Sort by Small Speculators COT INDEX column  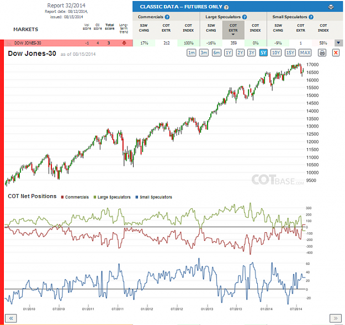(x=323, y=28)
